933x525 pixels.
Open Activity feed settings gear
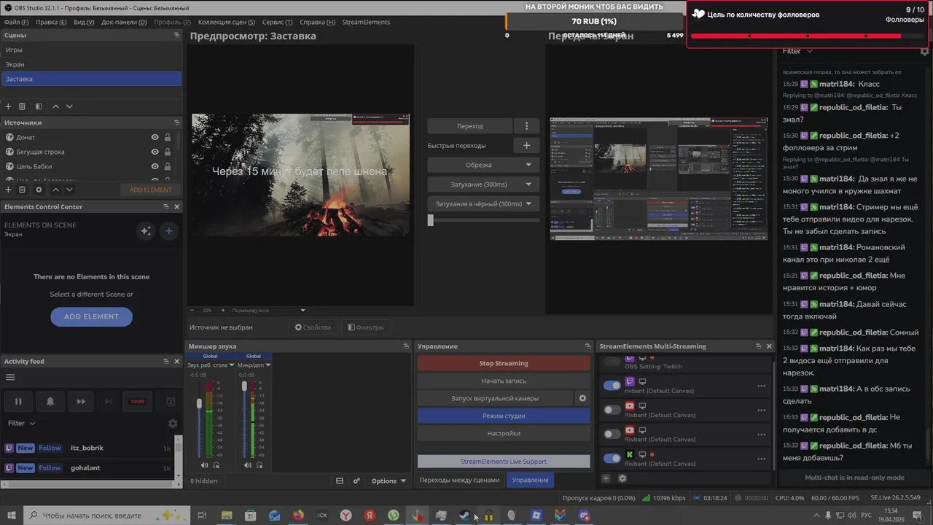point(173,423)
